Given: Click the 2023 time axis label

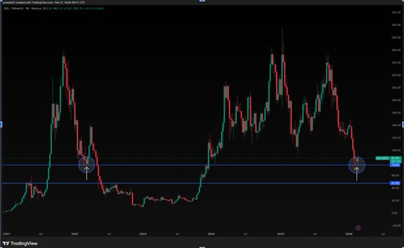Looking at the screenshot, I should [143, 234].
